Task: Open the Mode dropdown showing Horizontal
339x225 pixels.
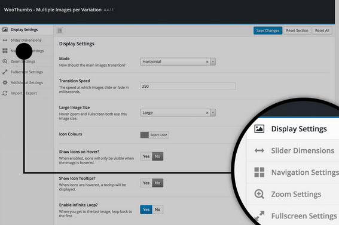Action: (178, 61)
